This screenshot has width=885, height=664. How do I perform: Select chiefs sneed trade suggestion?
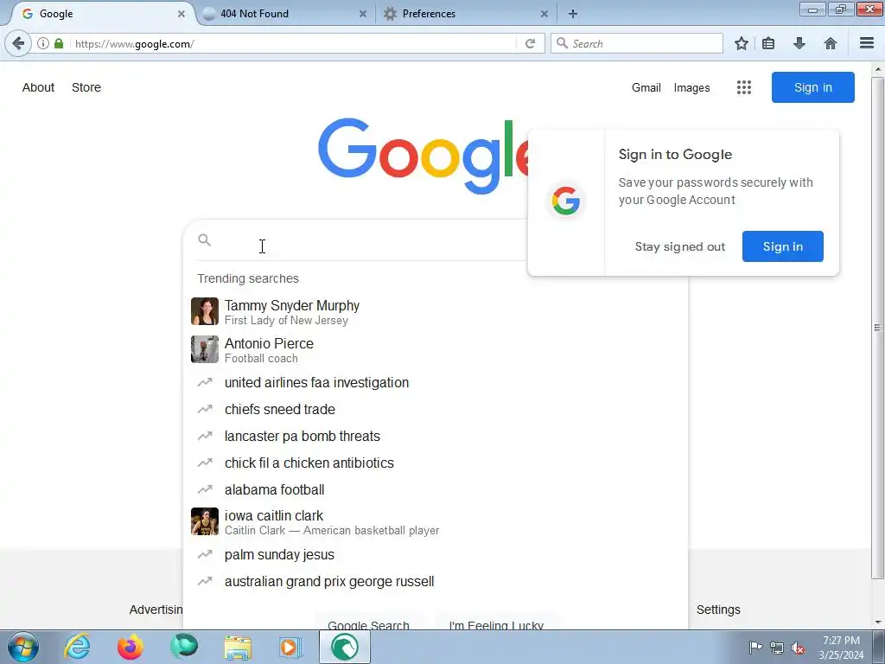[436, 409]
